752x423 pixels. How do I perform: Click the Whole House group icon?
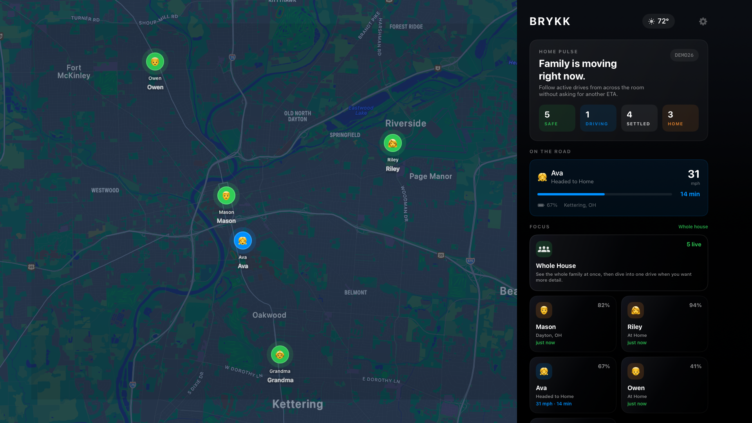tap(544, 249)
